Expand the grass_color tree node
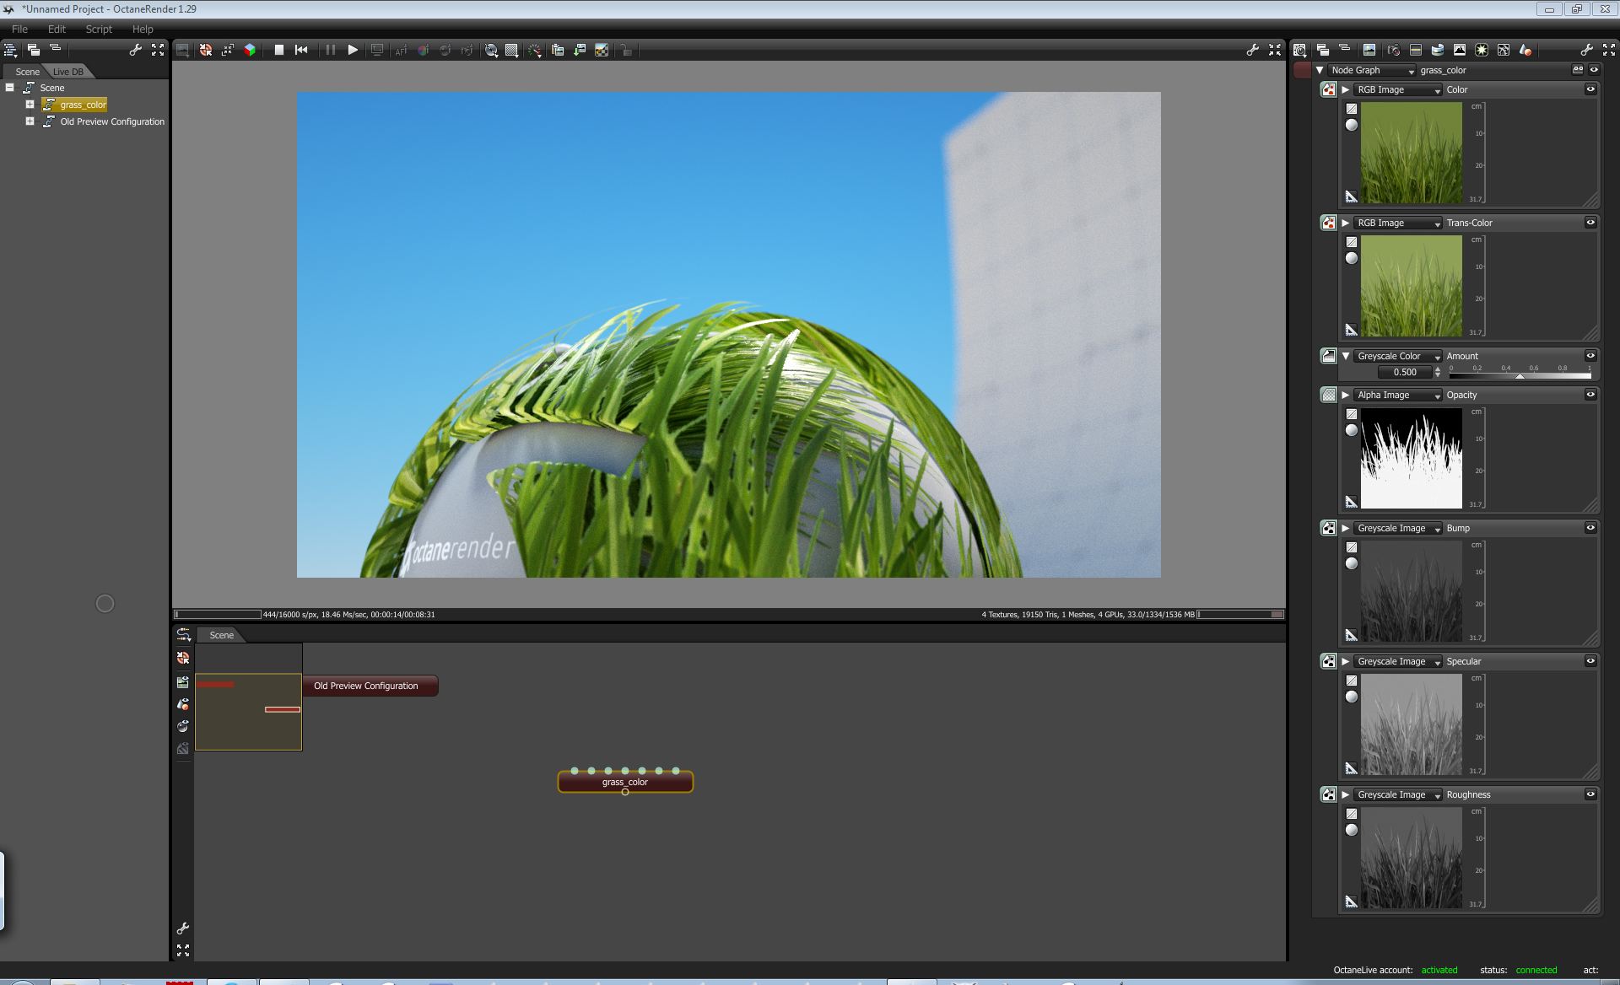1620x985 pixels. click(30, 105)
